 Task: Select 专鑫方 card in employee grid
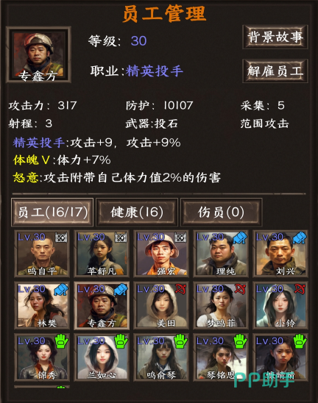(x=102, y=305)
